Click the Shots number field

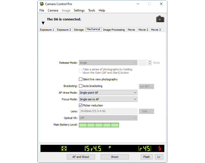(x=142, y=63)
